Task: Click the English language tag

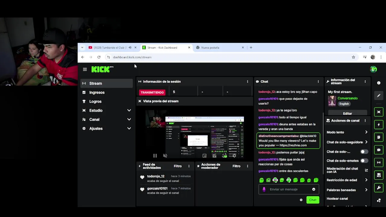Action: [x=344, y=104]
